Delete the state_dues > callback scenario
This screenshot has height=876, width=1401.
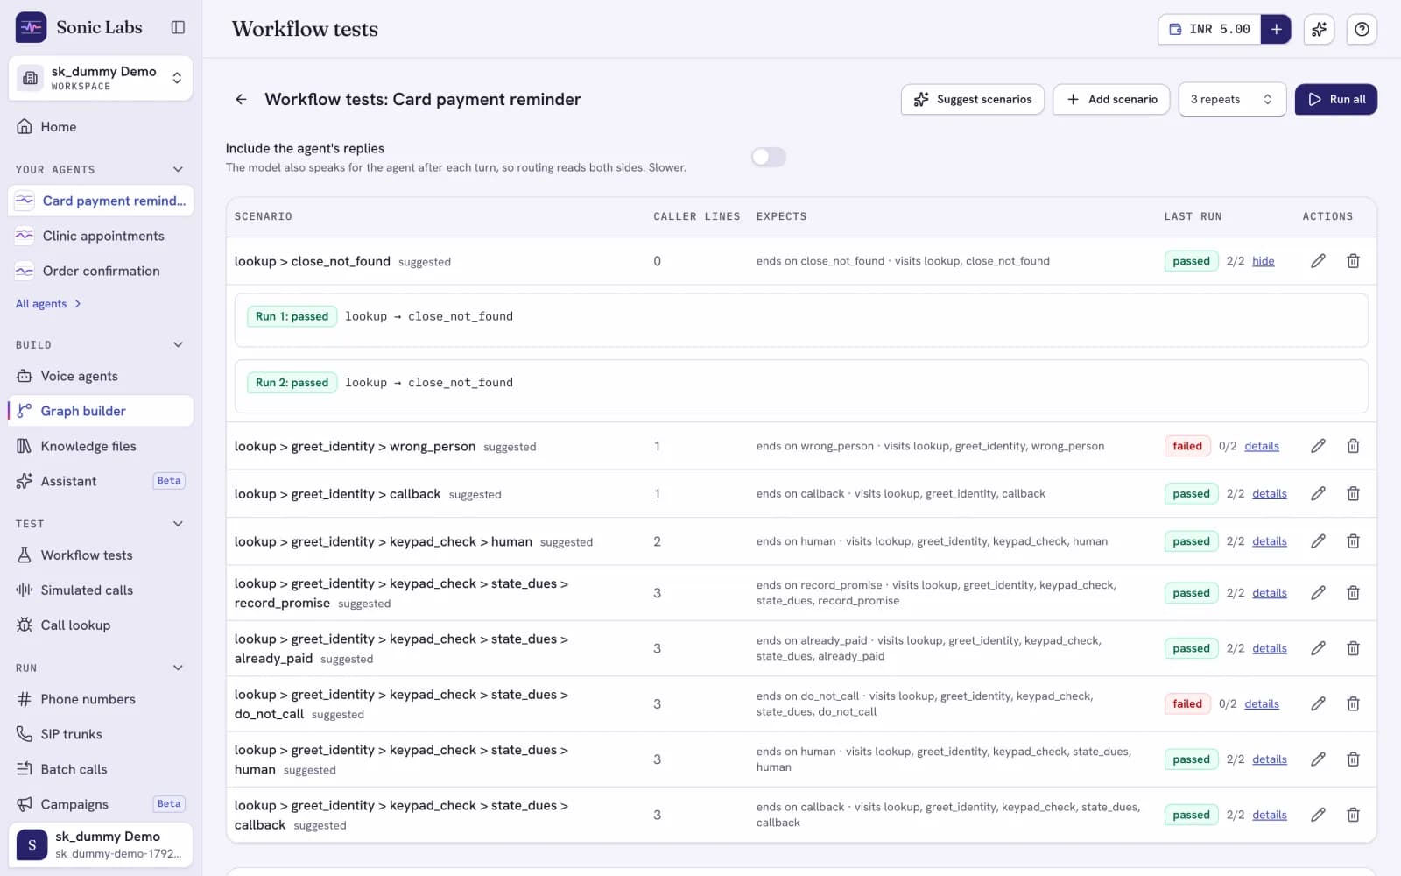coord(1353,815)
